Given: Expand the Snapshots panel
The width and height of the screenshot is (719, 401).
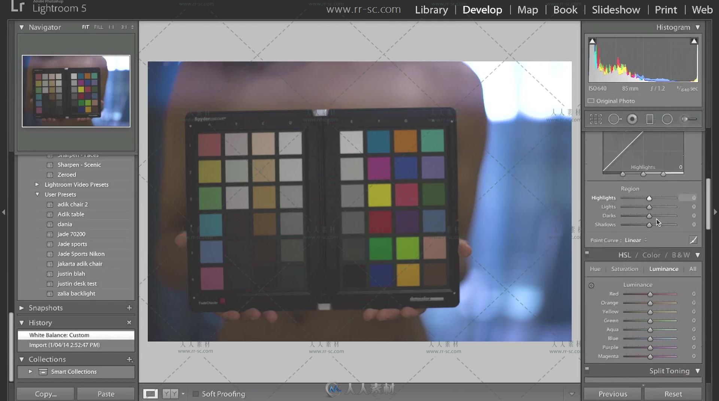Looking at the screenshot, I should click(x=22, y=308).
